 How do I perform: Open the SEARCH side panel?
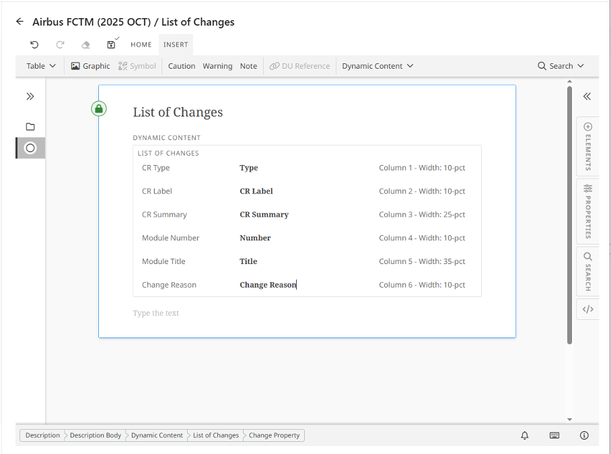point(588,271)
